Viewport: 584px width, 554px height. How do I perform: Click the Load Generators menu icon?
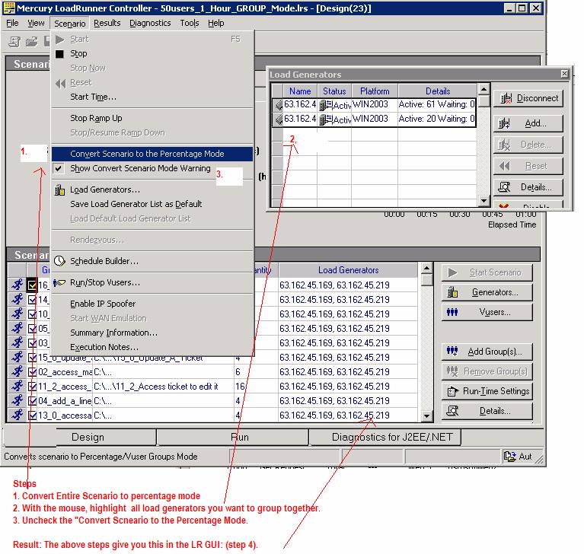coord(59,190)
